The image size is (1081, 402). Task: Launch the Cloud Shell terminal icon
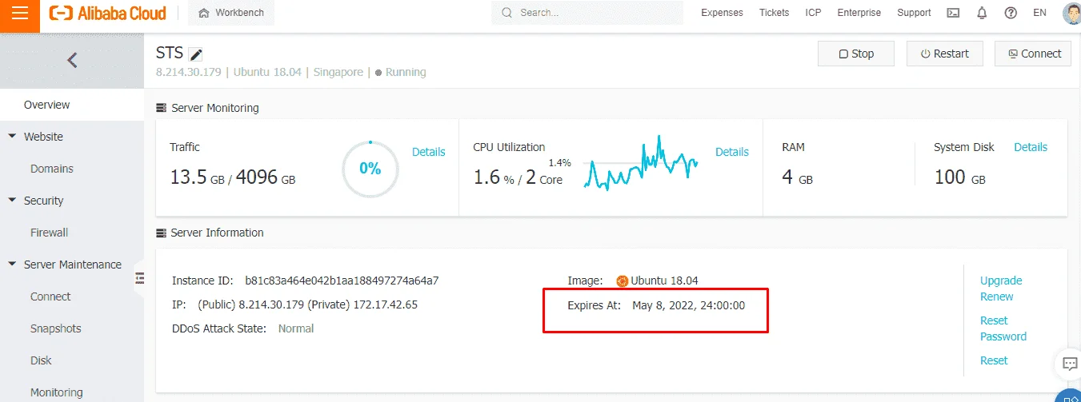coord(953,13)
